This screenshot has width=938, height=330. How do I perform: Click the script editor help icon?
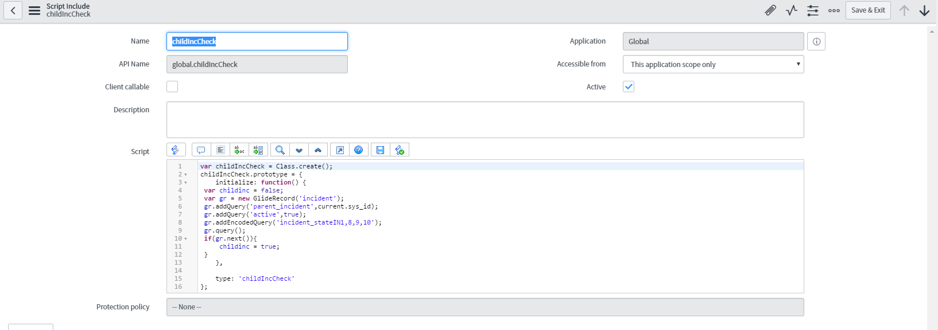tap(359, 150)
